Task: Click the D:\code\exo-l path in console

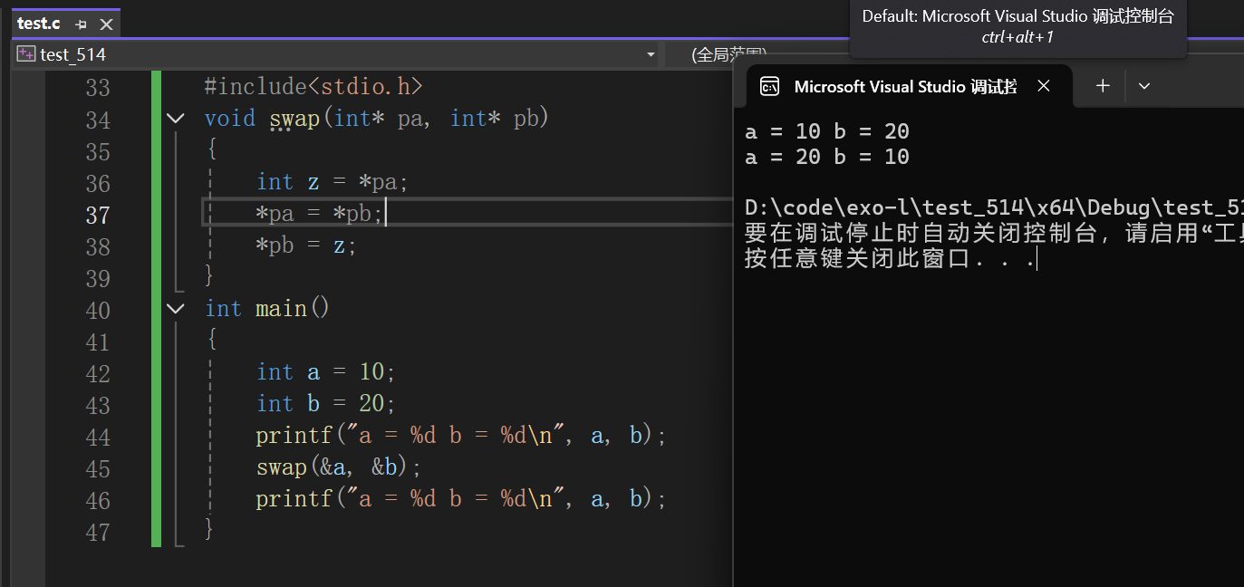Action: (x=994, y=208)
